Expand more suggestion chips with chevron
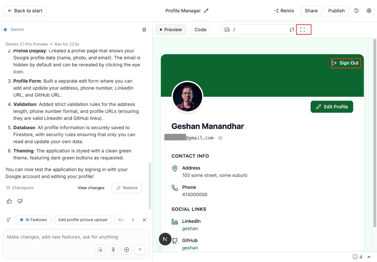The height and width of the screenshot is (262, 377). pyautogui.click(x=133, y=219)
